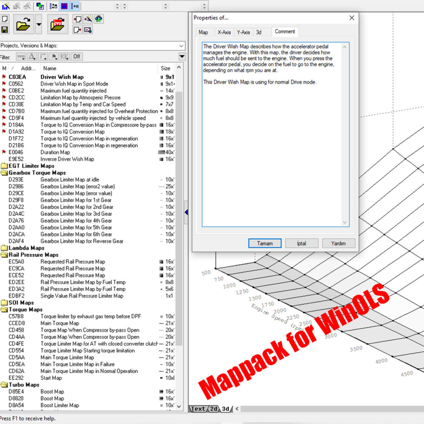Open the dropdown next to the Open folder icon
Image resolution: width=424 pixels, height=424 pixels.
click(x=39, y=24)
